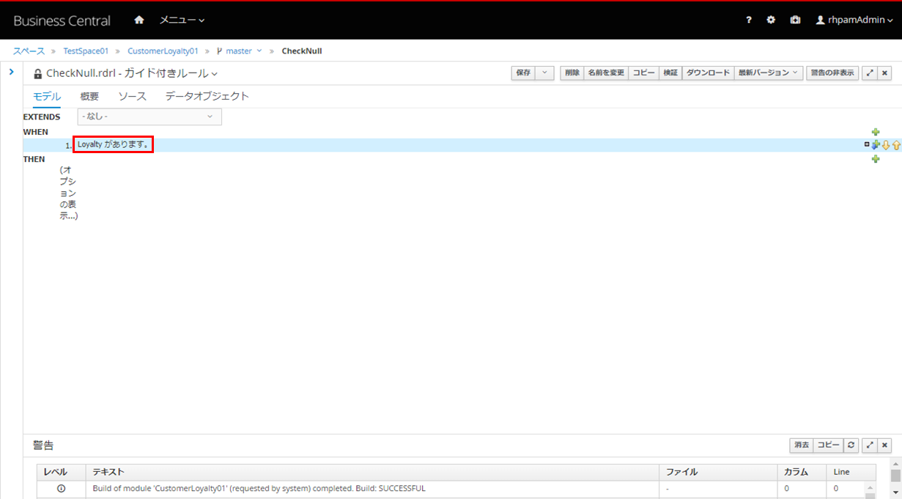
Task: Switch to the 概要 tab
Action: click(x=89, y=96)
